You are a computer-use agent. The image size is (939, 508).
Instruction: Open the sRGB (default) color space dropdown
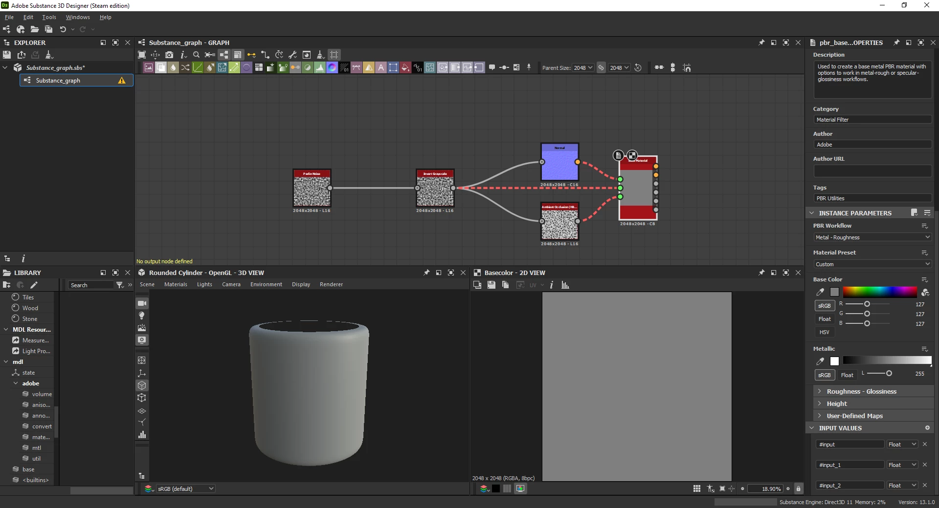[185, 488]
